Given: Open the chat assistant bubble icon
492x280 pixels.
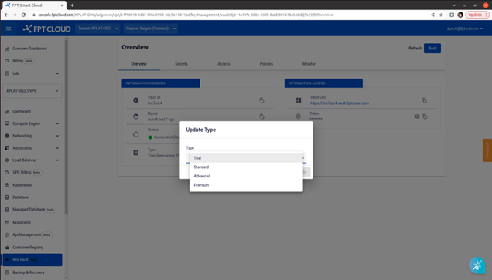Looking at the screenshot, I should (477, 265).
